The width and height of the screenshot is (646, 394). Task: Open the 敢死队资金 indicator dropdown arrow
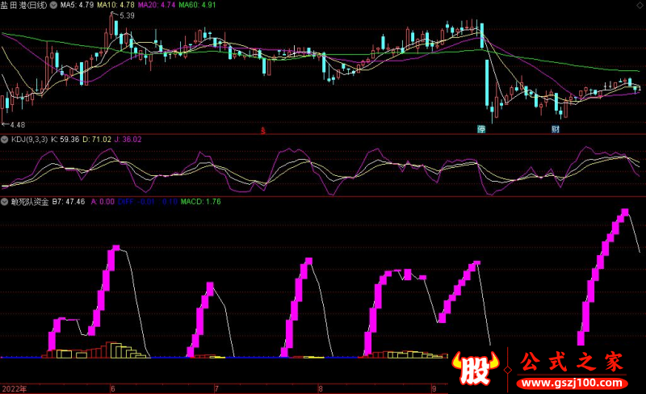click(x=5, y=201)
